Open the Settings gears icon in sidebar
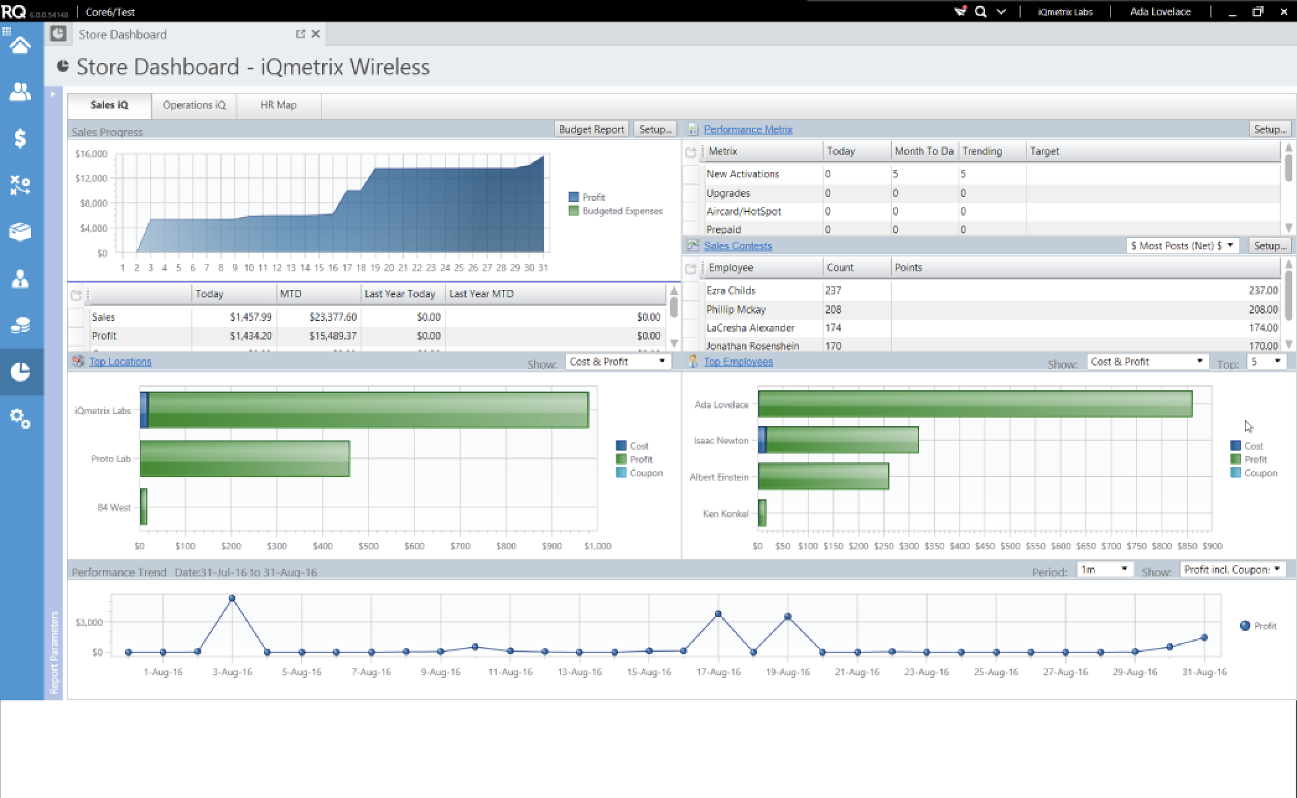This screenshot has height=798, width=1297. tap(20, 419)
